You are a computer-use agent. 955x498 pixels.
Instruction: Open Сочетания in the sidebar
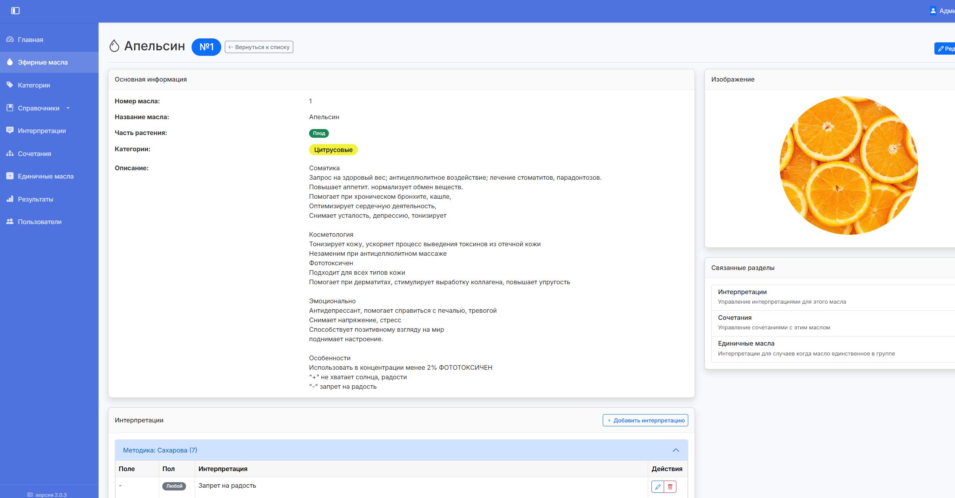coord(34,154)
